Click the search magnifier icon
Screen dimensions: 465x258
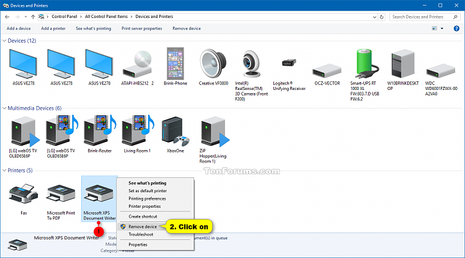pyautogui.click(x=455, y=17)
